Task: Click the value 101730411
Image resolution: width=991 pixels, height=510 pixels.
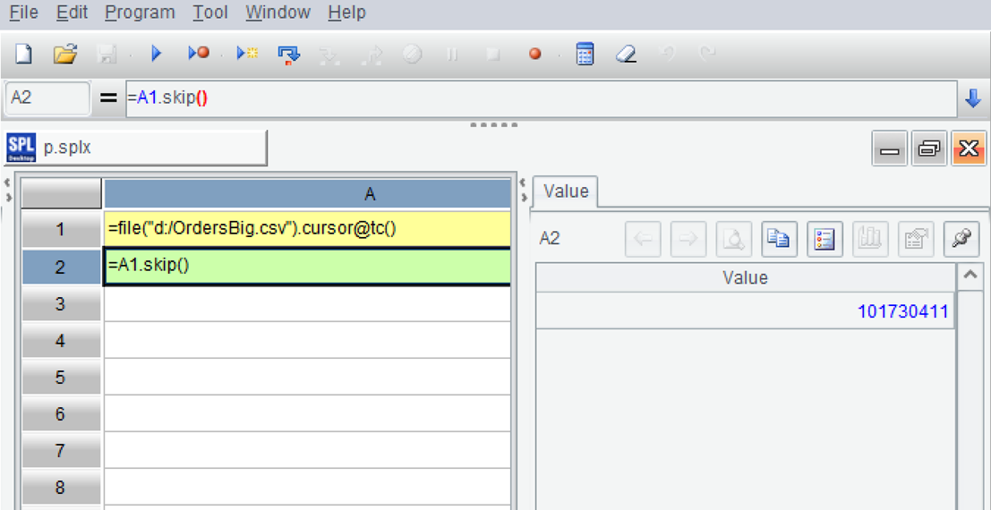Action: pyautogui.click(x=902, y=311)
